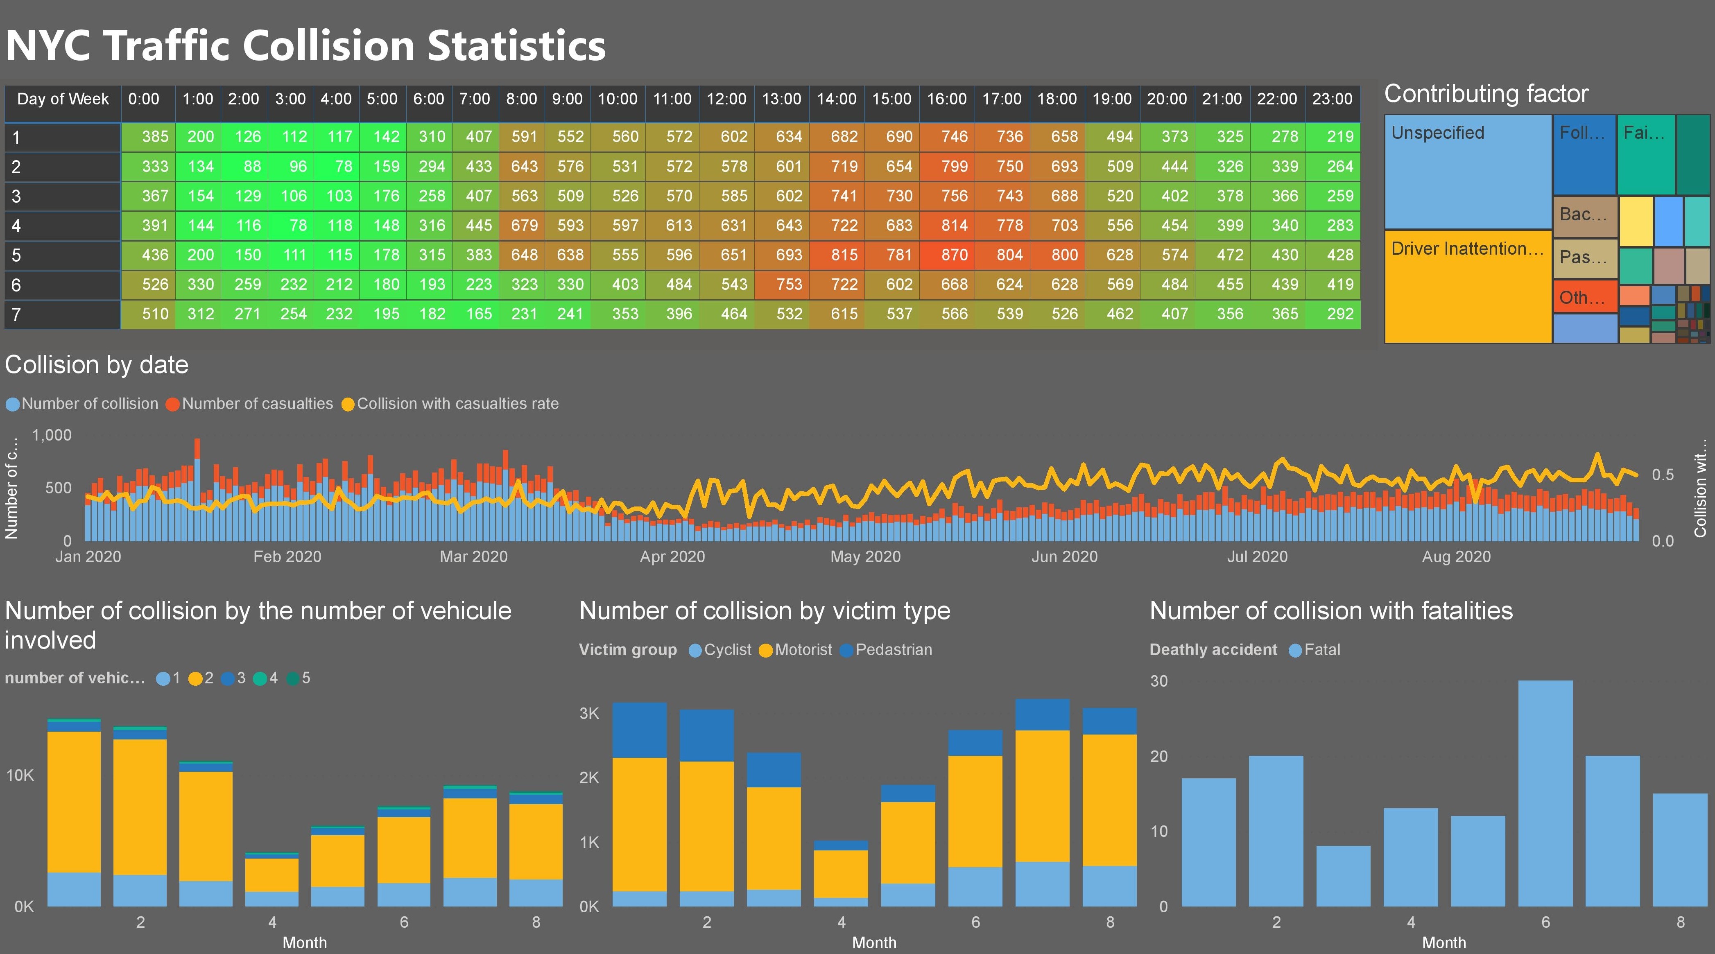
Task: Select vehicle count 5 legend item
Action: (x=298, y=678)
